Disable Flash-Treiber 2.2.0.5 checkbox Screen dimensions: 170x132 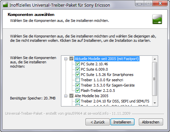pos(78,91)
